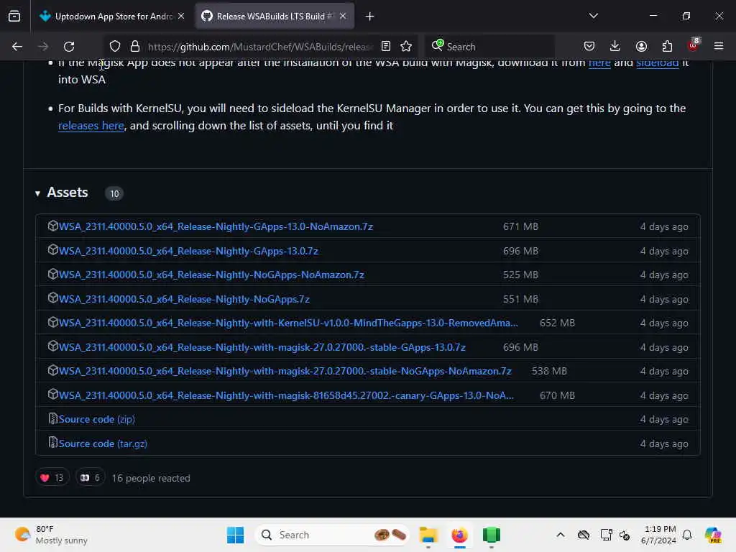Image resolution: width=736 pixels, height=552 pixels.
Task: Click package icon of GApps-13.0-NoAmazon row
Action: click(52, 226)
